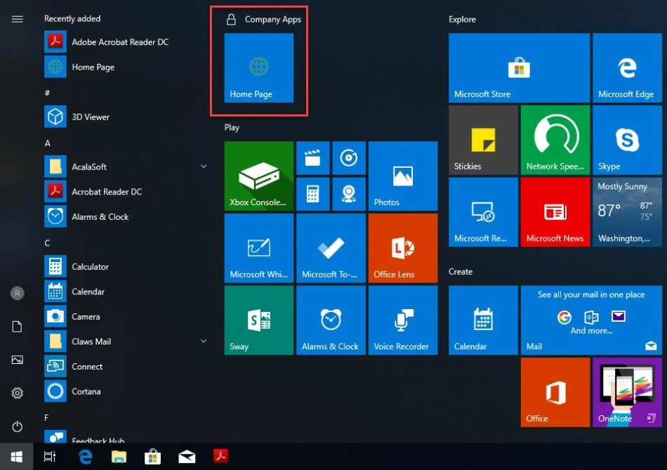
Task: Open the Mostly Sunny weather tile
Action: [627, 211]
